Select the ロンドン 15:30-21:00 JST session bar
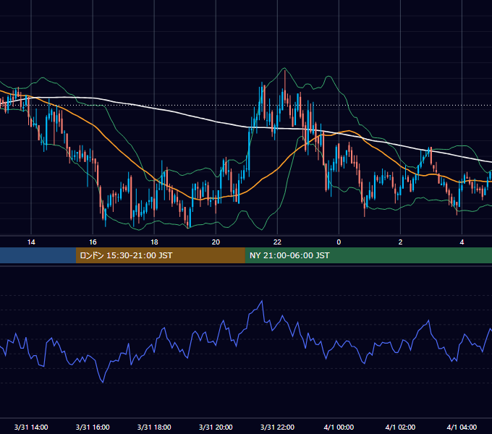The height and width of the screenshot is (434, 492). [161, 255]
